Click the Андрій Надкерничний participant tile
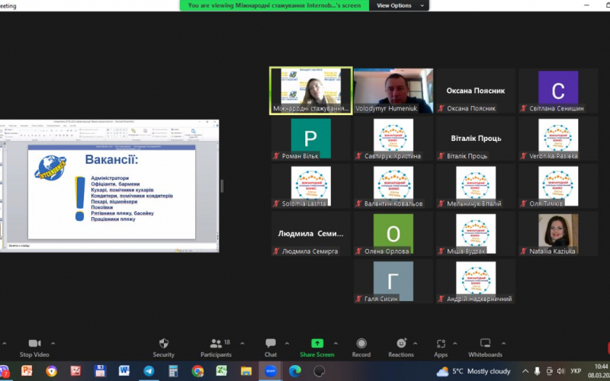Viewport: 610px width, 381px height. (476, 281)
